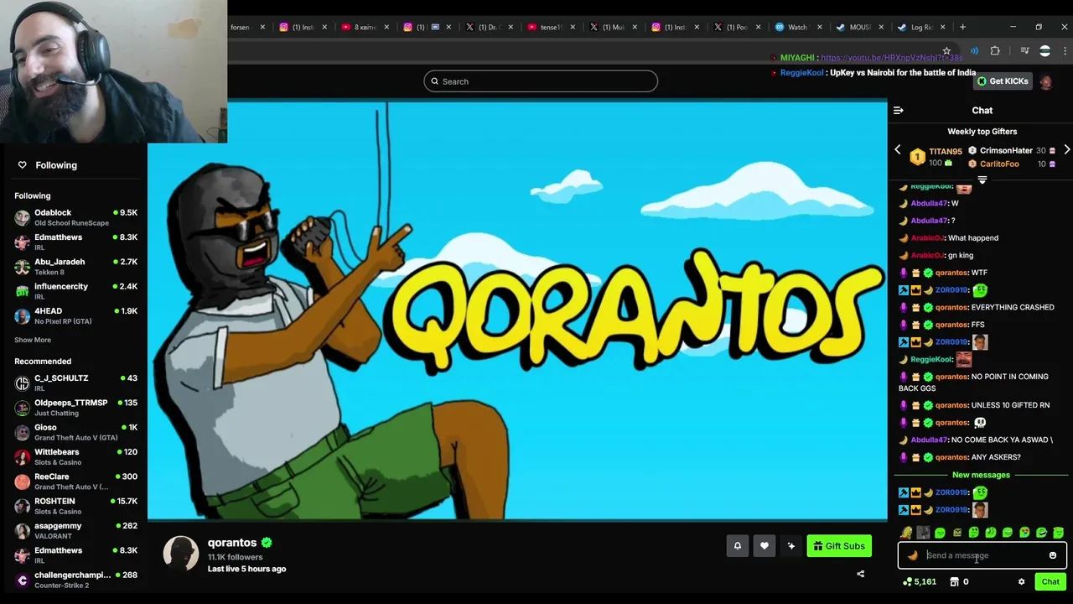The width and height of the screenshot is (1073, 604).
Task: Open challengerchampi... channel avatar
Action: click(x=23, y=580)
